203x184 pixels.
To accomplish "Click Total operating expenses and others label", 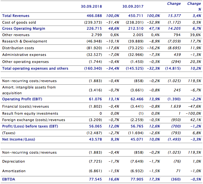I will (35, 68).
